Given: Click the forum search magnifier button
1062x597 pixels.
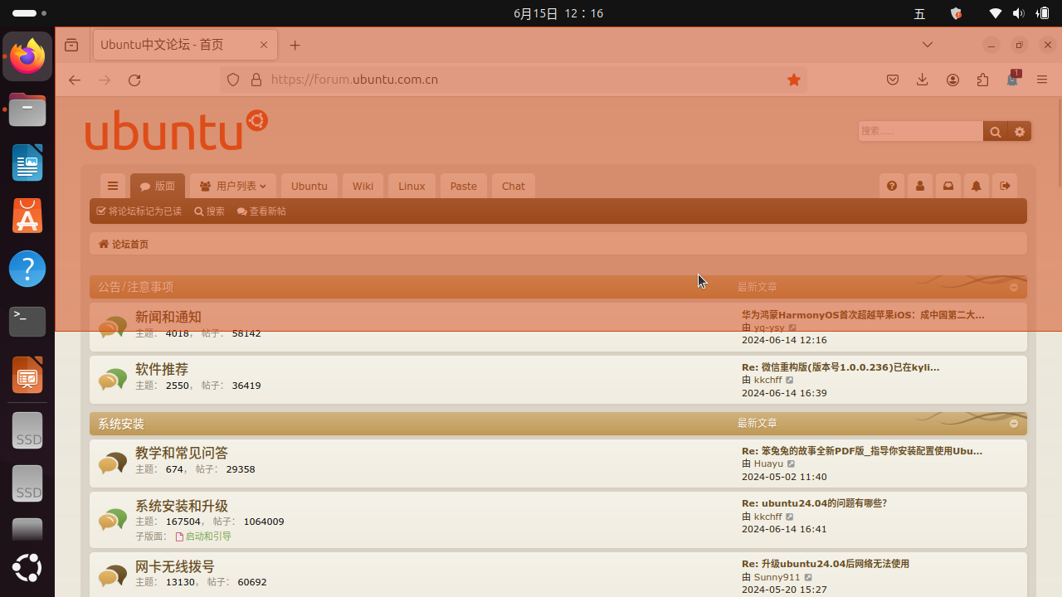Looking at the screenshot, I should click(x=995, y=131).
